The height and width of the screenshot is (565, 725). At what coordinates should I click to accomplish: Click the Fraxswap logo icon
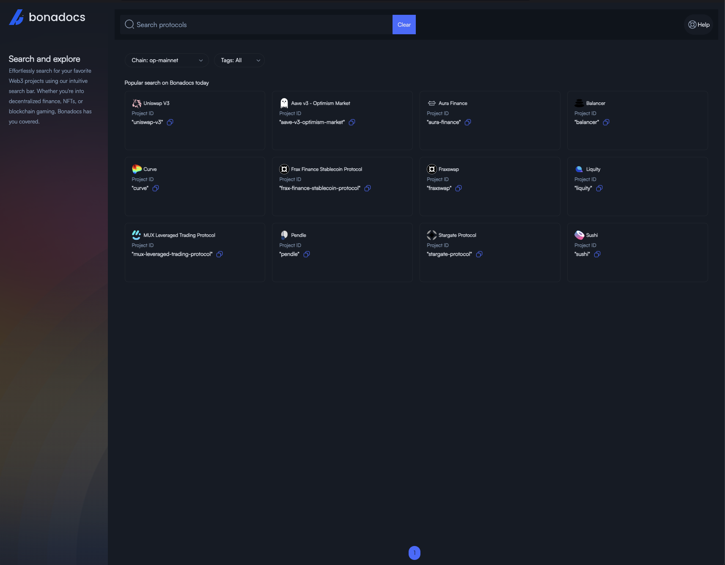pyautogui.click(x=432, y=169)
